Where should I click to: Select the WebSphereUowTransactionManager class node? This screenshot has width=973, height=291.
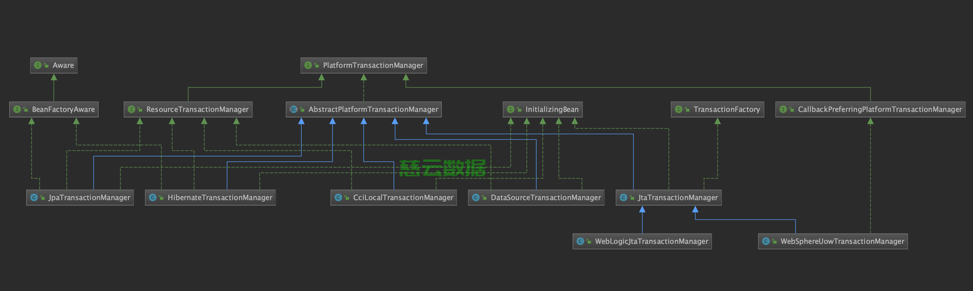[x=833, y=242]
